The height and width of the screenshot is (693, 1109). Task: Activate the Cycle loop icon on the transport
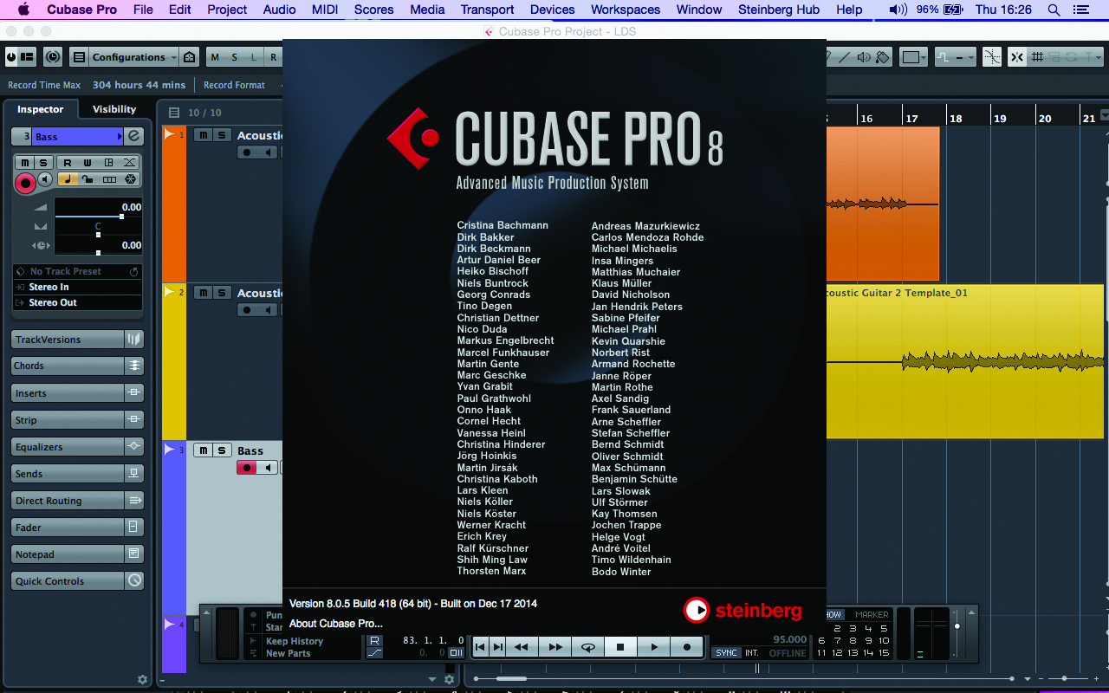[x=588, y=646]
